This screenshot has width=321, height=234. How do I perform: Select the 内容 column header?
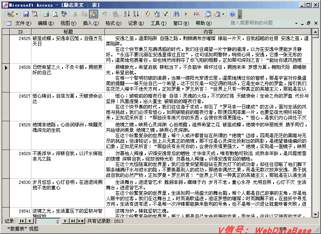[208, 32]
